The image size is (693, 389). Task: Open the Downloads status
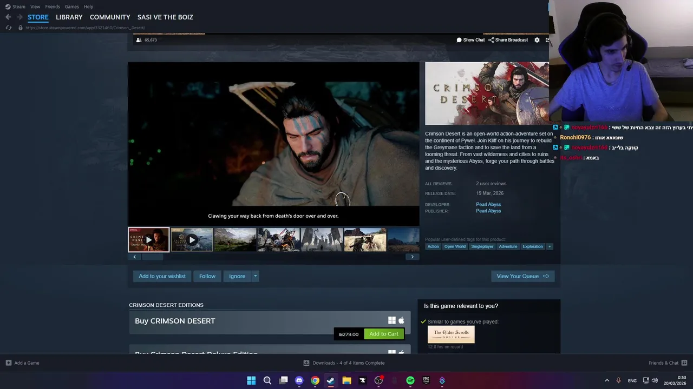pos(344,363)
